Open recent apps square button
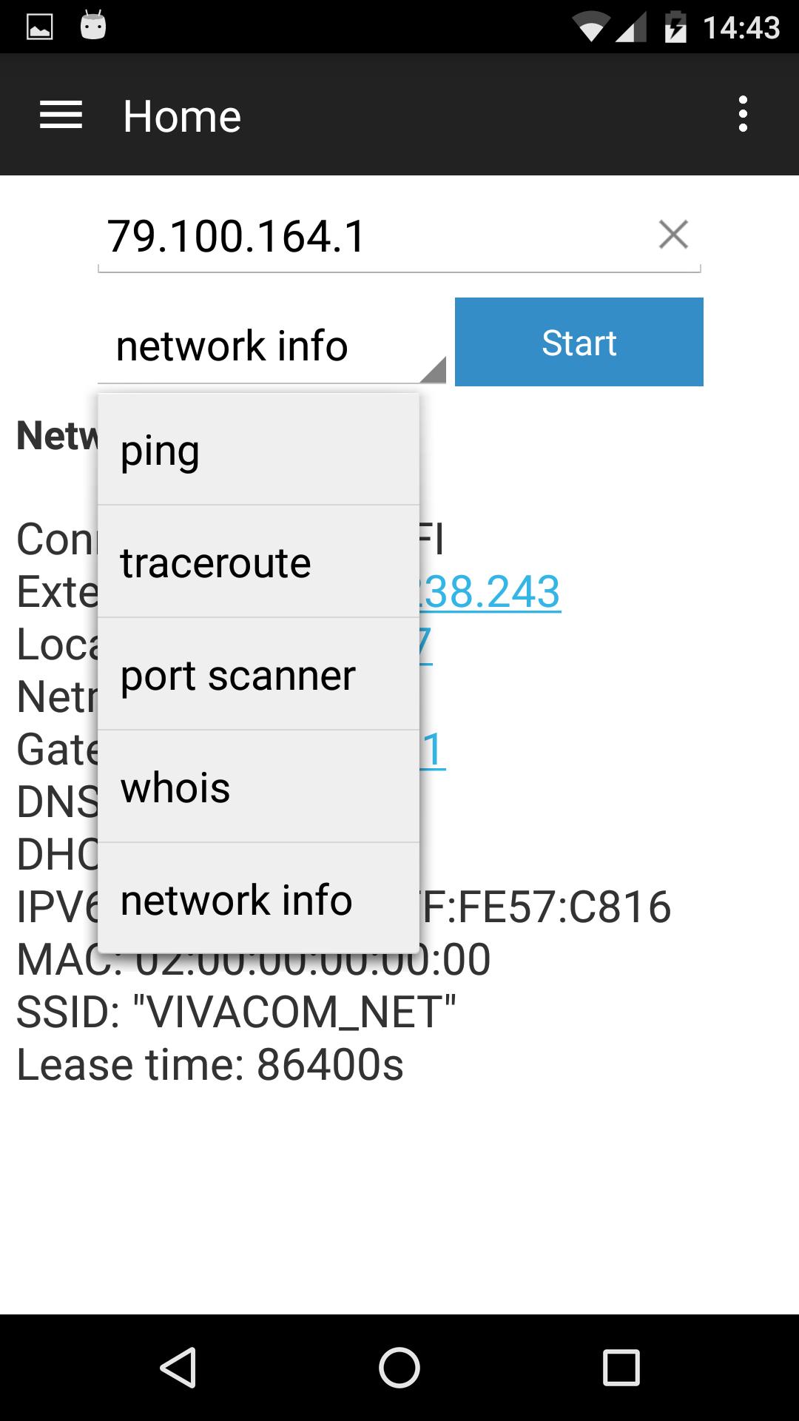 point(621,1367)
